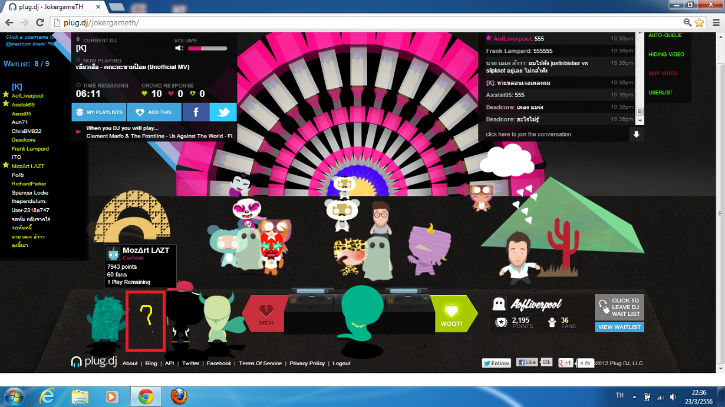Select PoRr in the user list
Viewport: 725px width, 407px height.
[x=18, y=175]
